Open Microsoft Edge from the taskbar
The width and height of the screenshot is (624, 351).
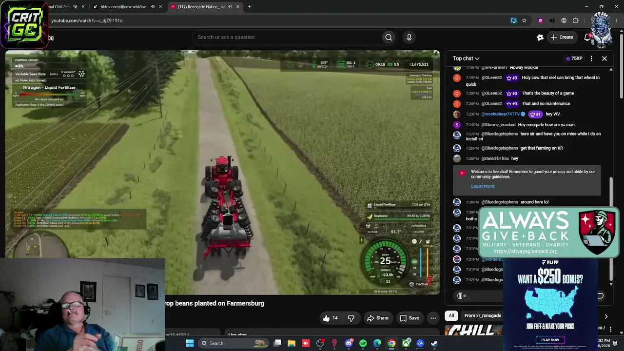pos(377,343)
